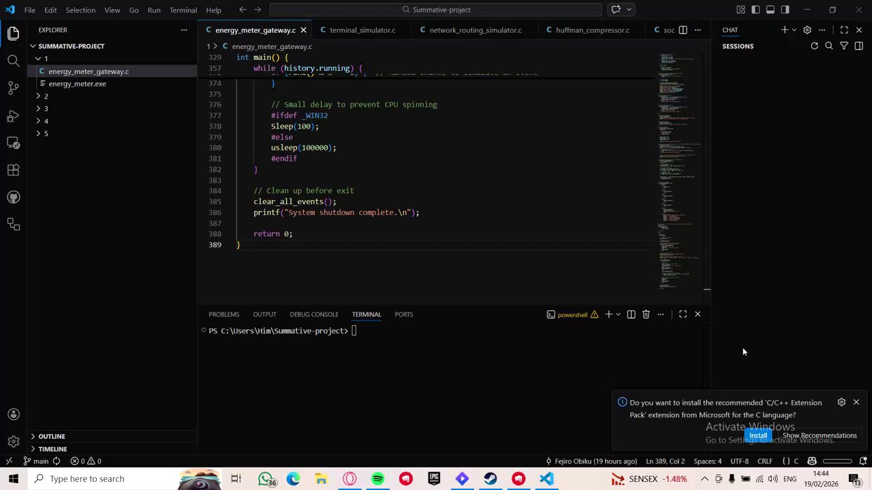Split the editor right
Screen dimensions: 872x490
683,30
